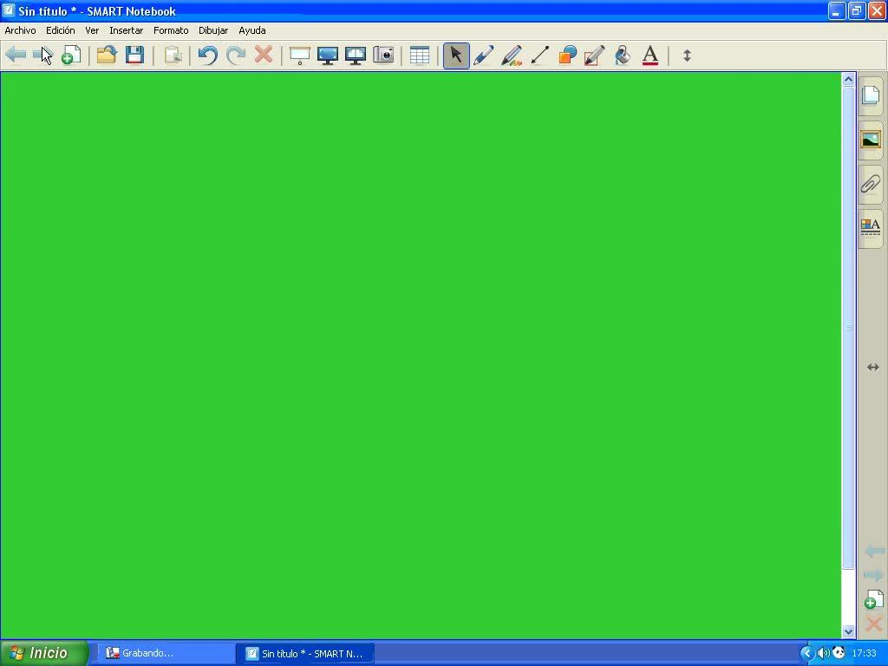Click the scrollbar up arrow

pos(848,79)
